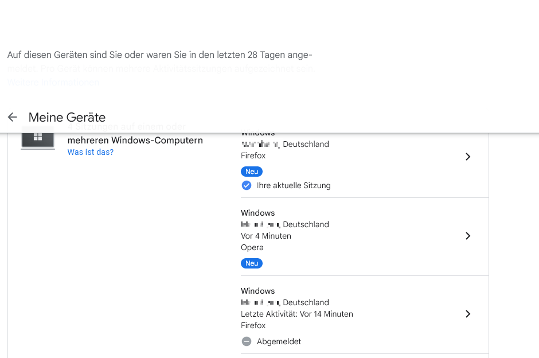Click the Meine Geräte page title
Viewport: 539px width, 358px height.
click(67, 117)
